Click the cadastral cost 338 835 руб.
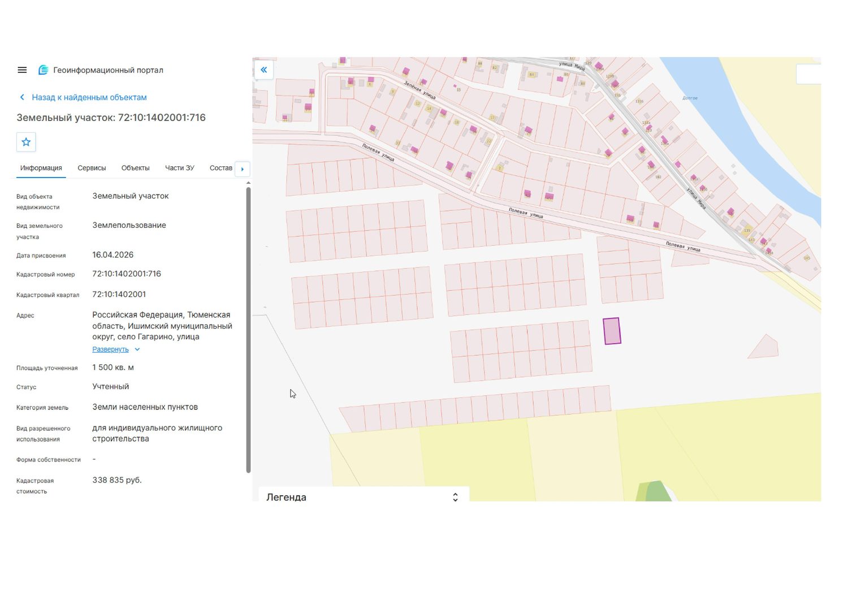Viewport: 848px width, 600px height. [117, 480]
